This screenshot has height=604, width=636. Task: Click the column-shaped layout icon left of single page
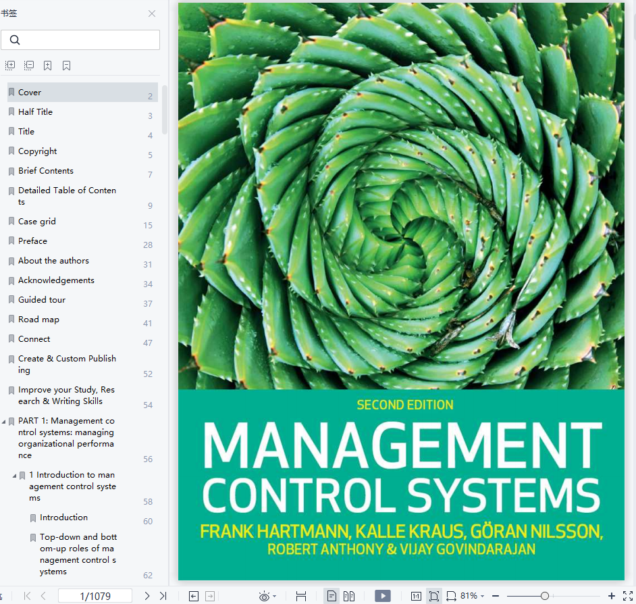[301, 596]
